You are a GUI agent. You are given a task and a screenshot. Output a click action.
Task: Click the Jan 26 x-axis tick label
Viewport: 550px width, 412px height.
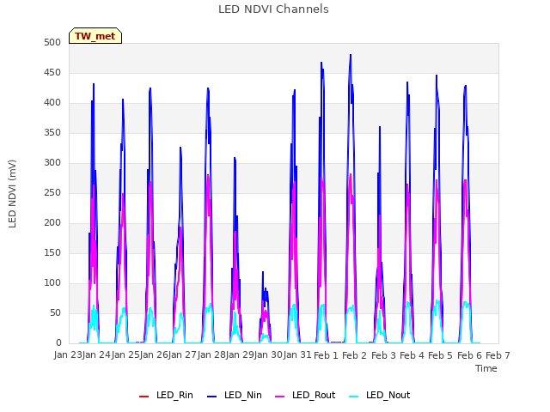click(154, 355)
